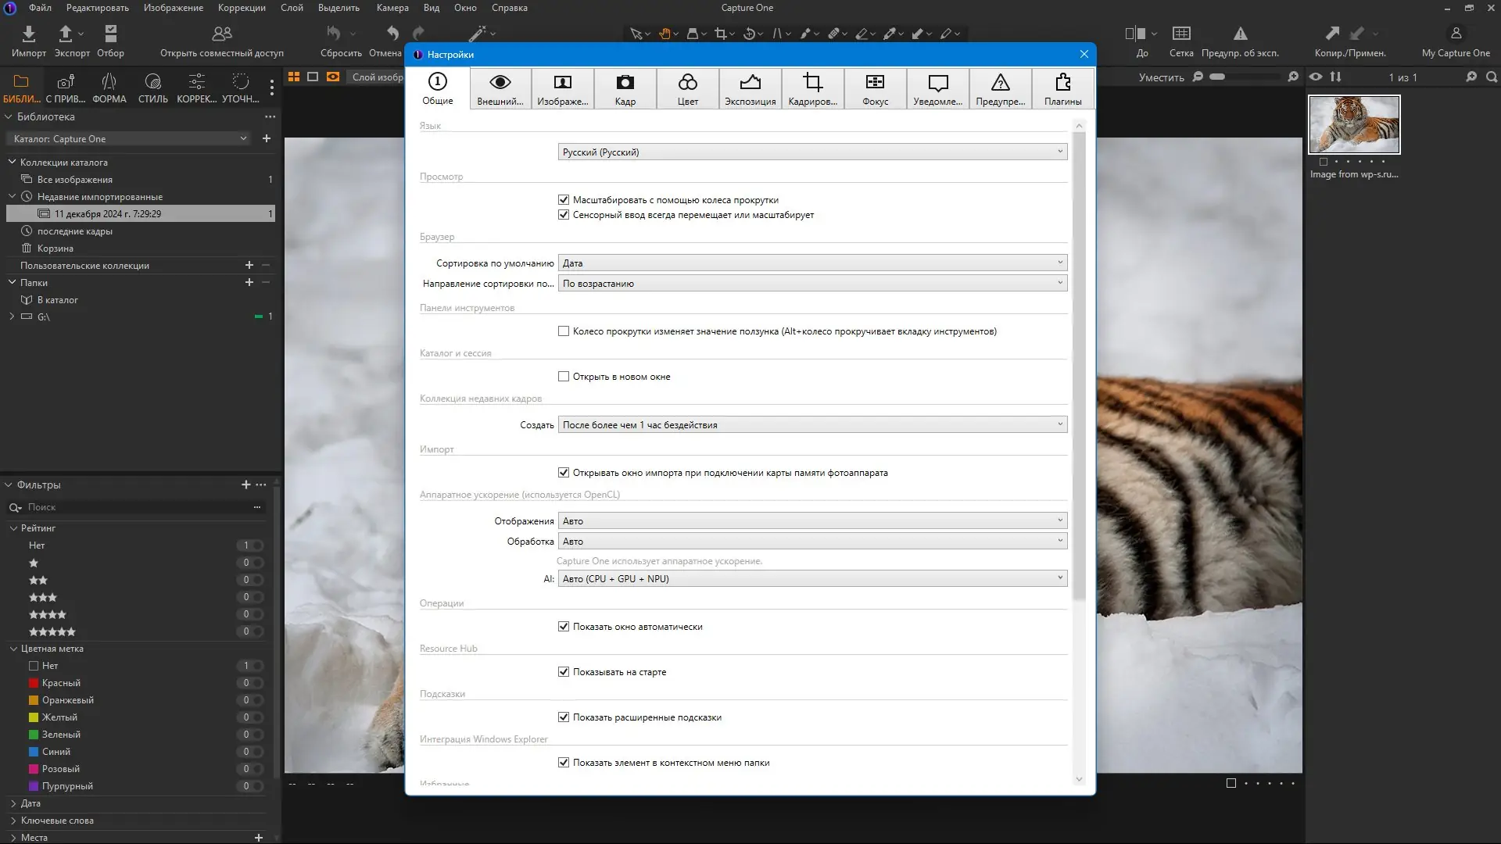Enable scroll wheel changes slider value checkbox

point(564,331)
